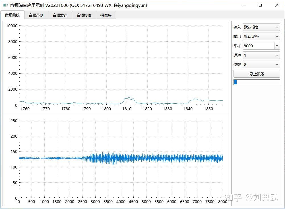Click the 停止服务 stop service button
Viewport: 285px width, 209px height.
(256, 74)
